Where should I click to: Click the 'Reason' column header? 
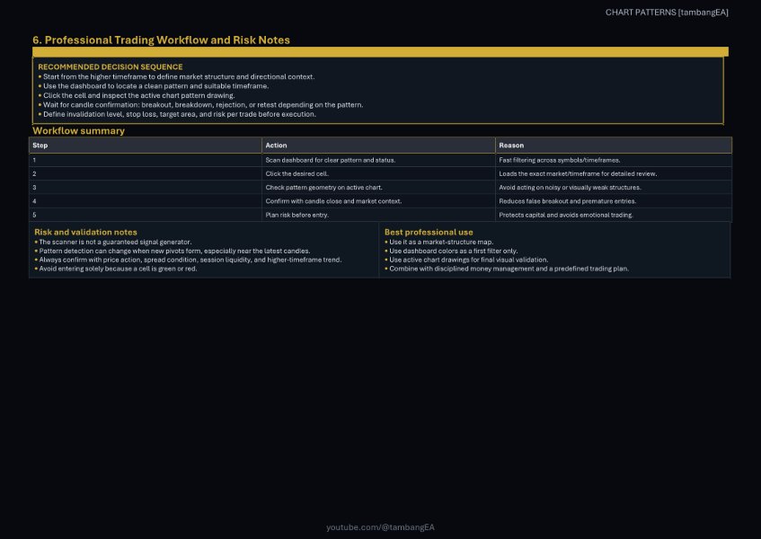point(614,145)
